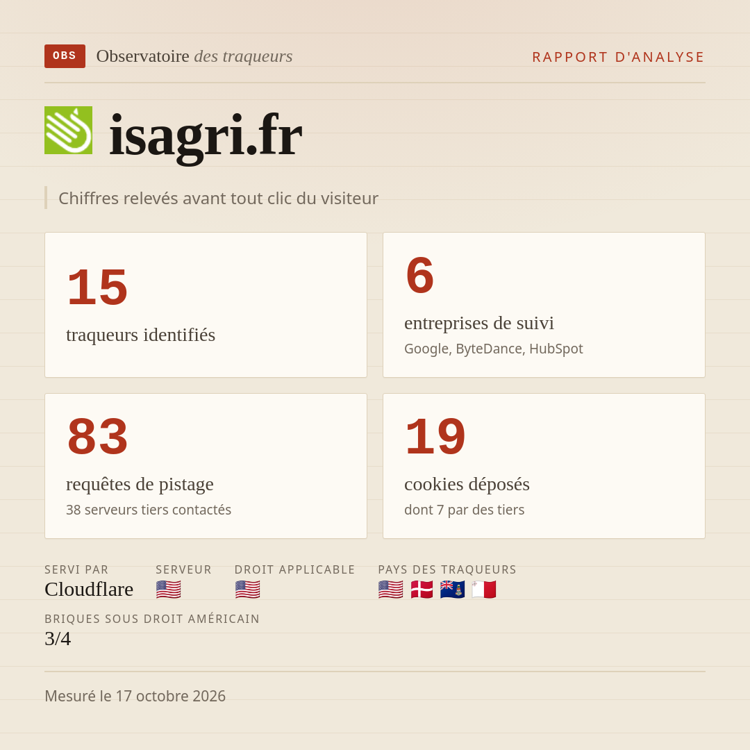Click the US flag under Droit applicable
750x750 pixels.
(x=248, y=590)
